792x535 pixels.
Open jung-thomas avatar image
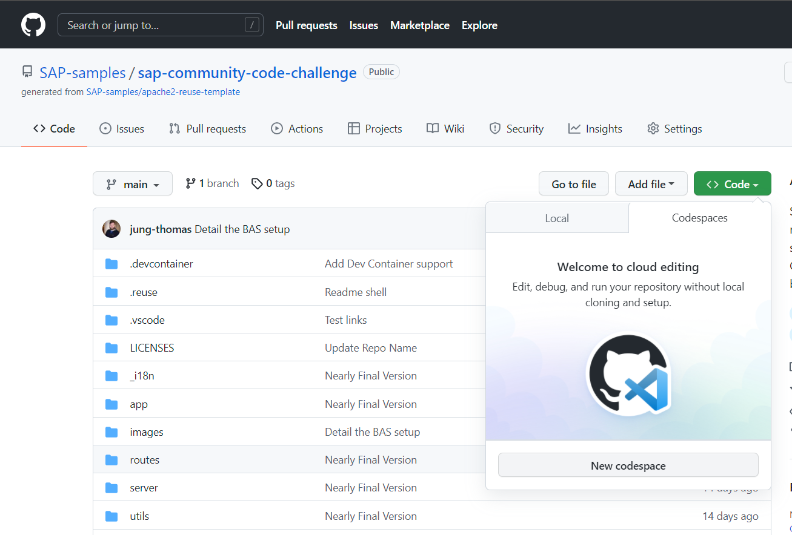[x=111, y=229]
